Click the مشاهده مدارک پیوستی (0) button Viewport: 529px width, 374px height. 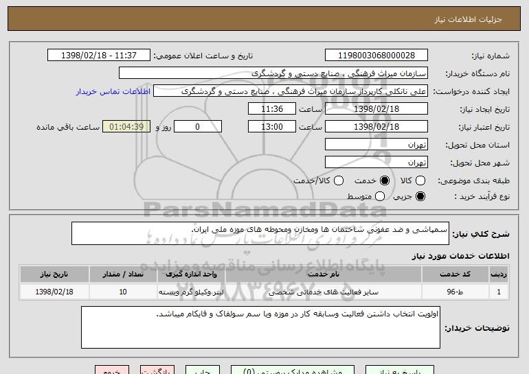click(x=293, y=370)
